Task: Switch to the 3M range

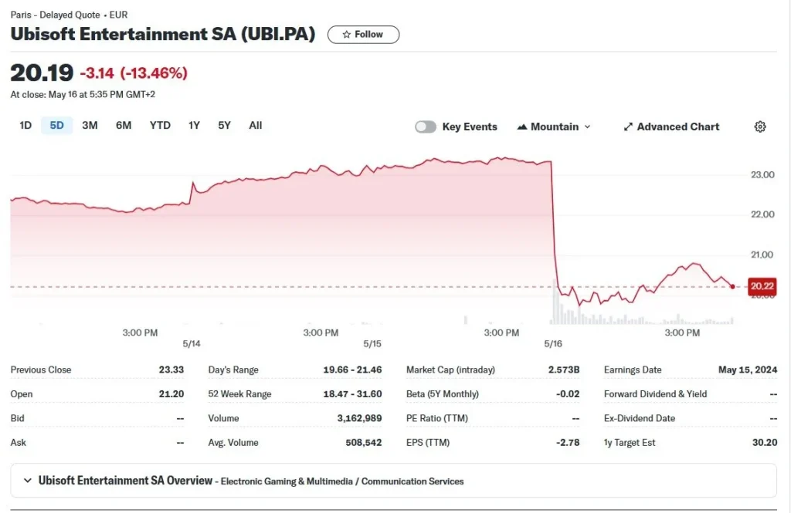Action: [x=90, y=125]
